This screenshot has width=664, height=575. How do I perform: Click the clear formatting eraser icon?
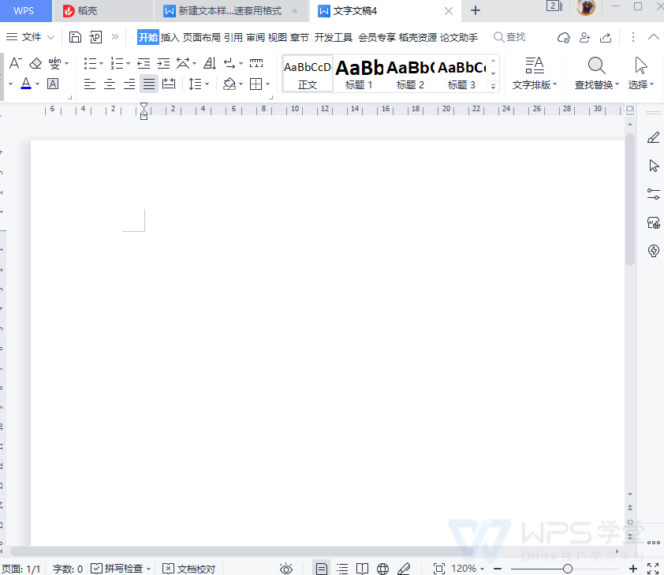click(35, 64)
